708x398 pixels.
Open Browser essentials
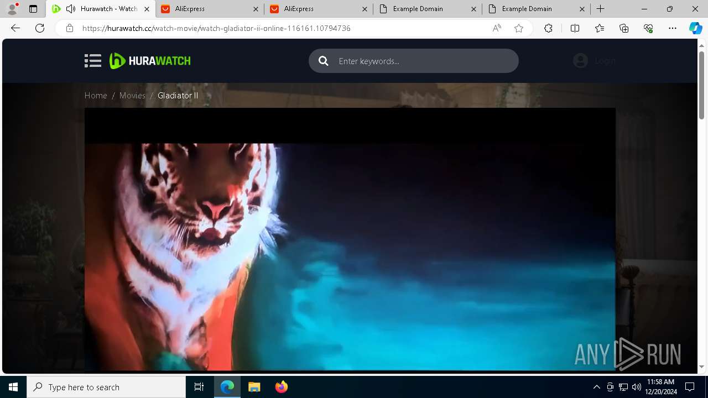coord(648,28)
